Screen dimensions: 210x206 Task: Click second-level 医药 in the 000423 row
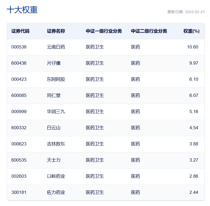click(x=136, y=79)
